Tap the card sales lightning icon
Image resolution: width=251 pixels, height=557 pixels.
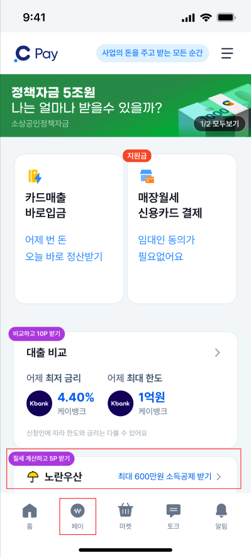click(x=35, y=176)
